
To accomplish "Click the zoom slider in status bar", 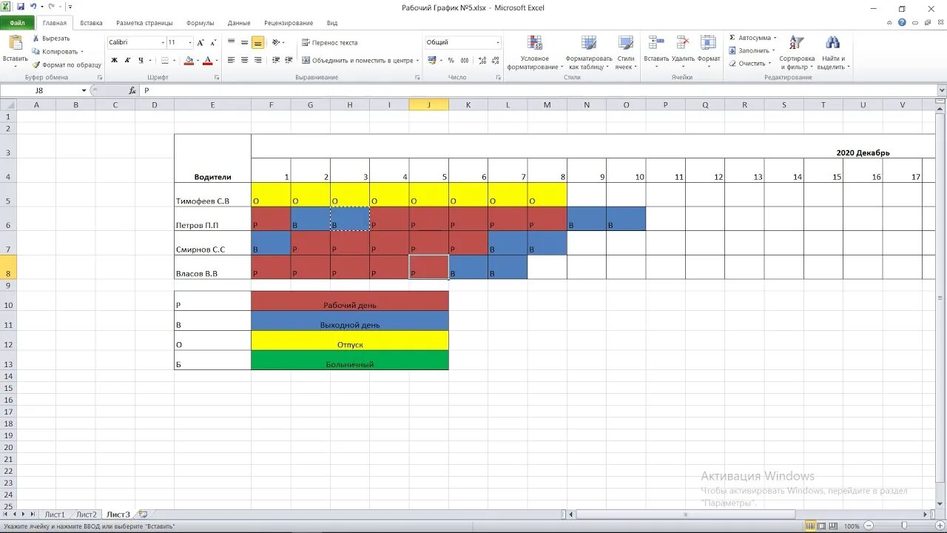I will click(x=903, y=526).
